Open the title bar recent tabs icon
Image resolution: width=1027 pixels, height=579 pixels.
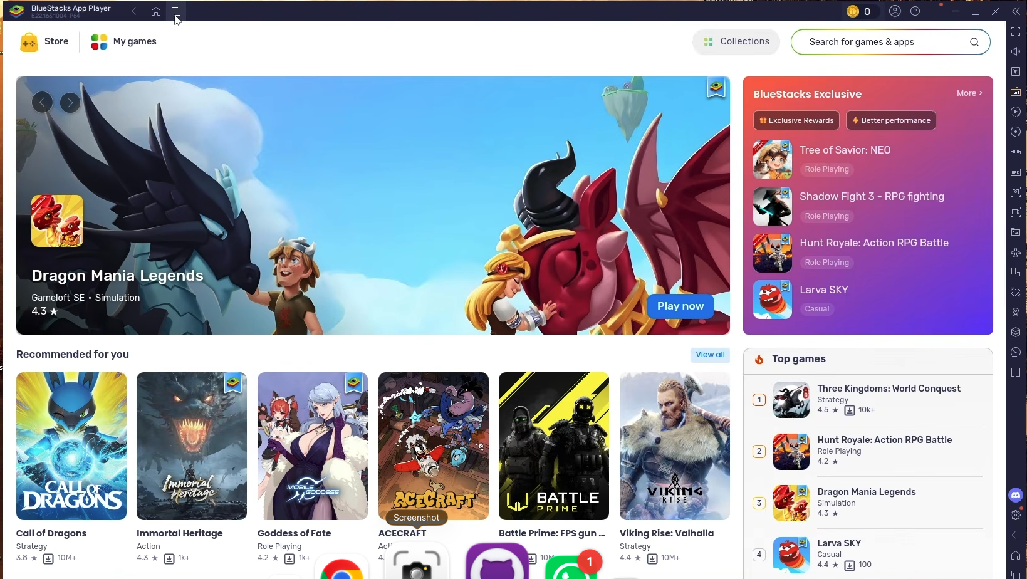[176, 11]
